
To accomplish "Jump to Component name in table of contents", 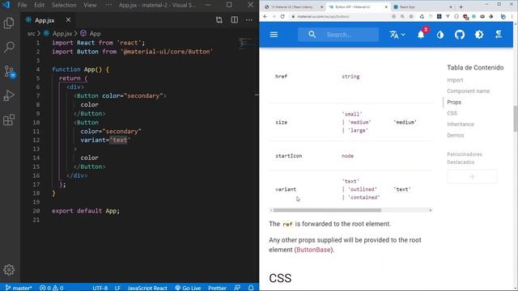I will tap(468, 91).
